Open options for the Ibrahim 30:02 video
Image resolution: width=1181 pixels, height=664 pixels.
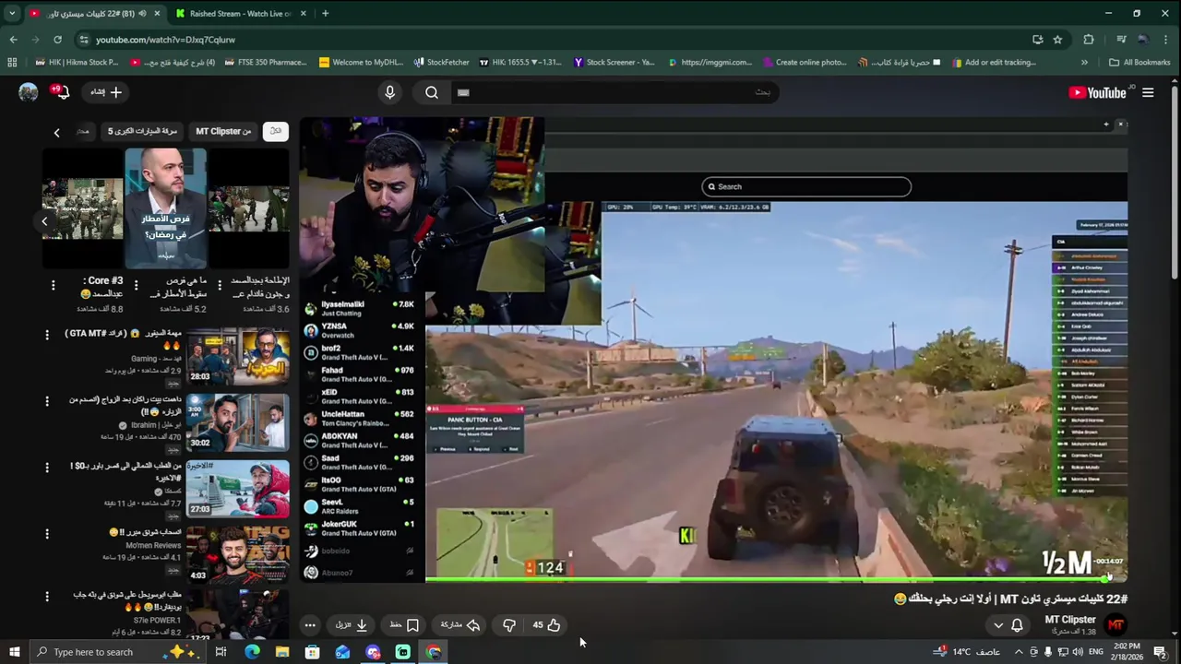(47, 401)
